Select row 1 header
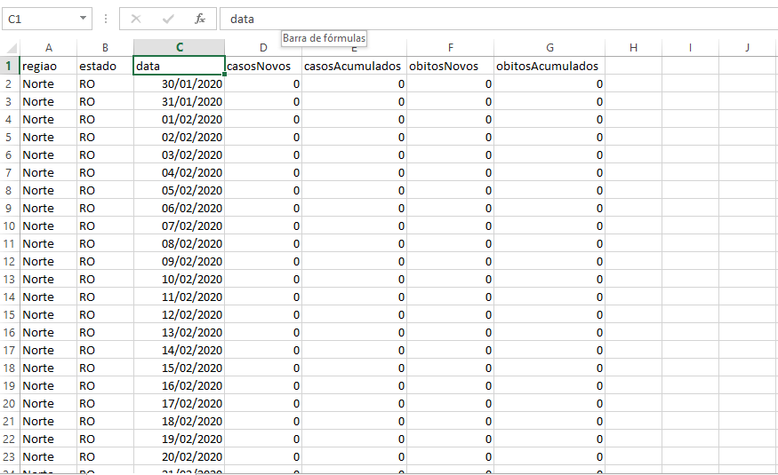 (x=9, y=66)
